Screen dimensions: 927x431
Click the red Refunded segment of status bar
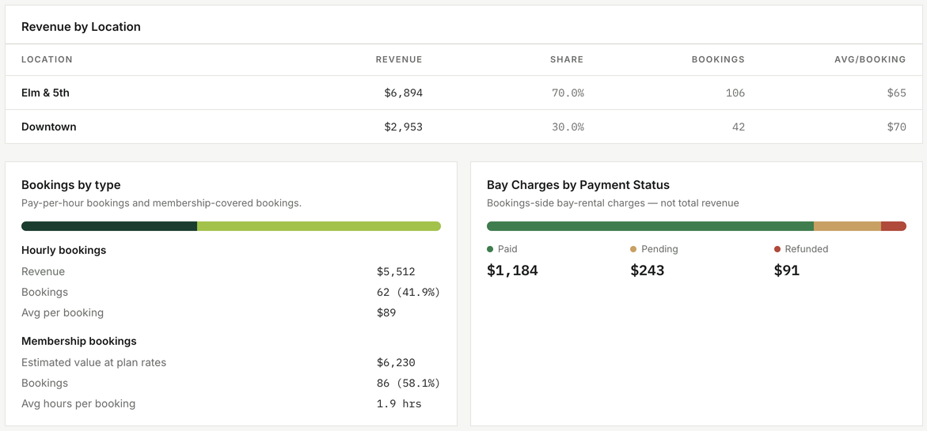pos(893,226)
